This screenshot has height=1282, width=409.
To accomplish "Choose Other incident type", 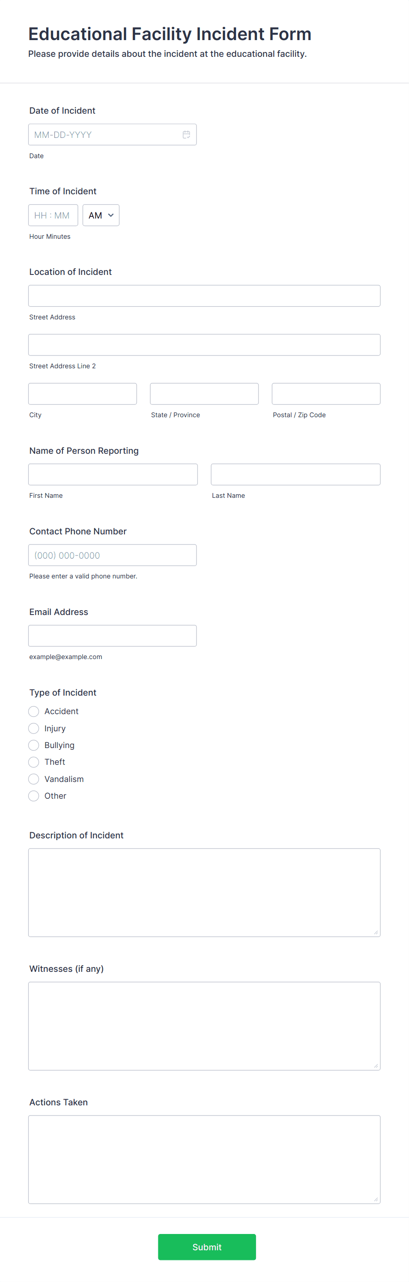I will [x=34, y=796].
